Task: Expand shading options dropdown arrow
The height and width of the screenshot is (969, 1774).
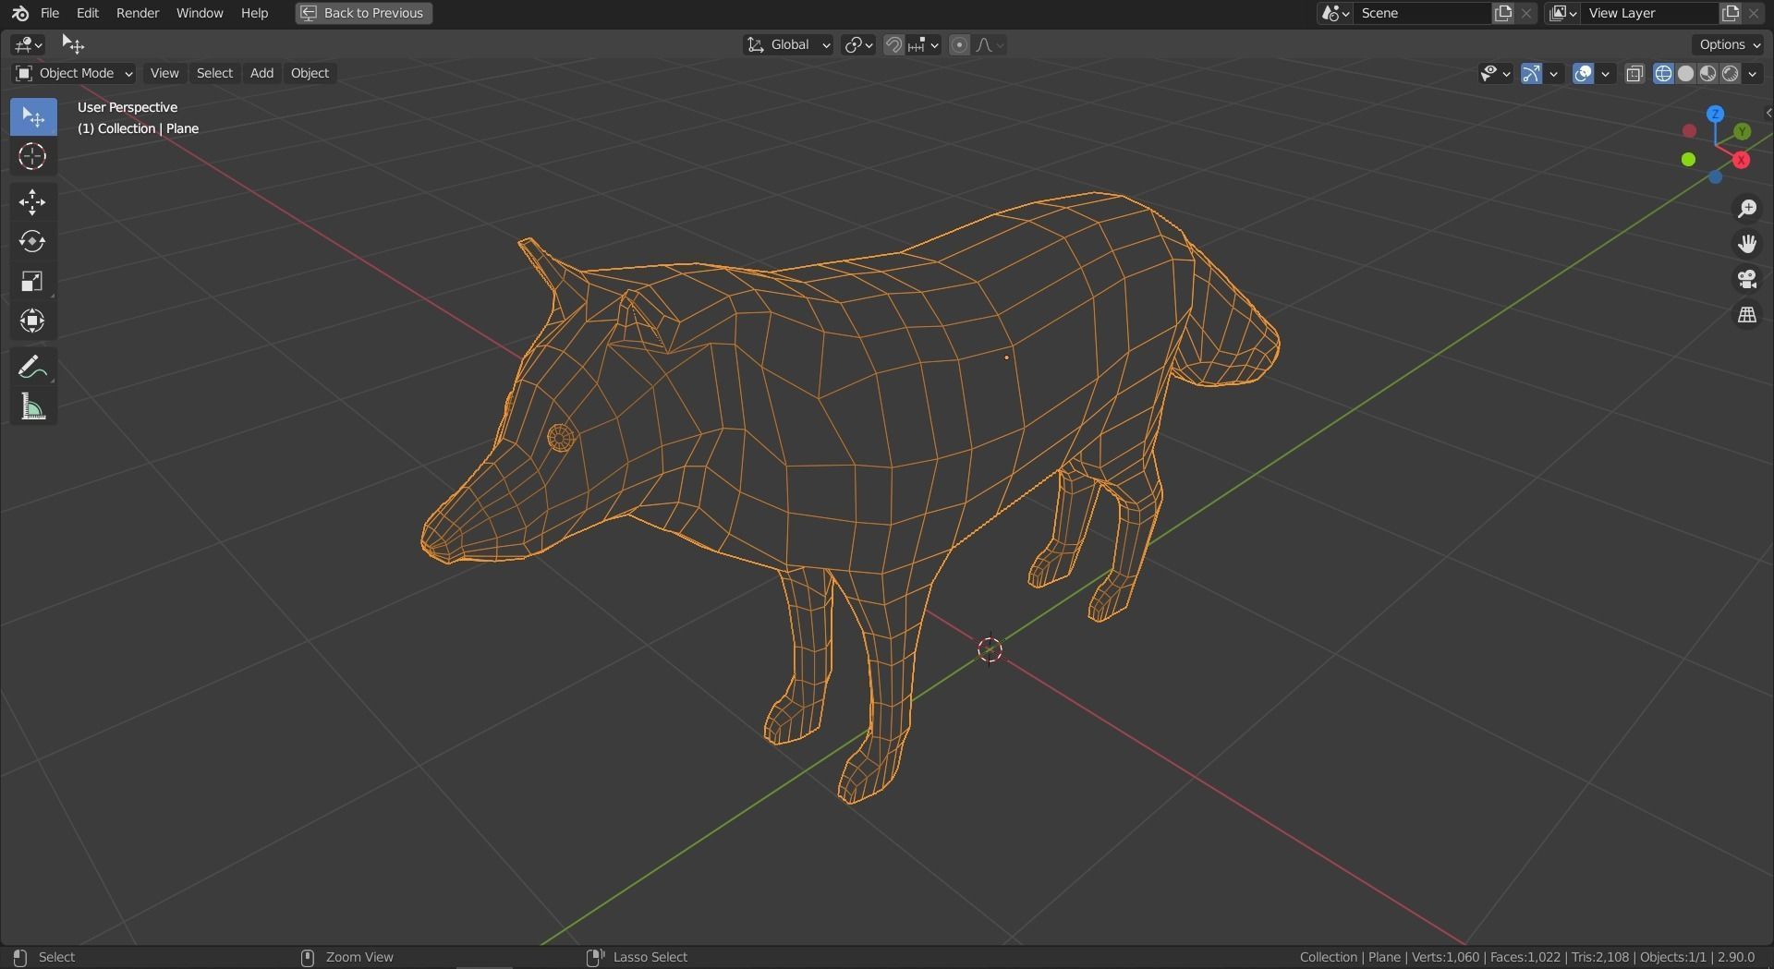Action: (1753, 74)
